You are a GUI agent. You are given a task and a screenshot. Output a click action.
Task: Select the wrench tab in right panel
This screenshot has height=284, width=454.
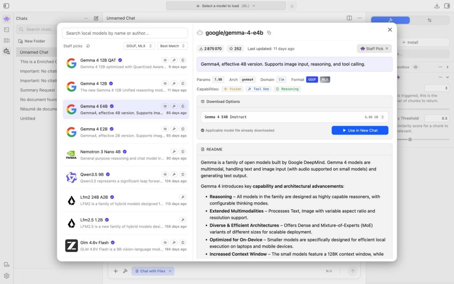click(390, 20)
